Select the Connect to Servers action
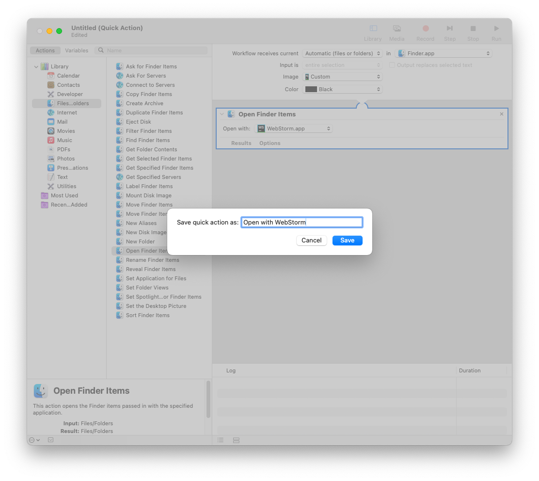 tap(150, 85)
